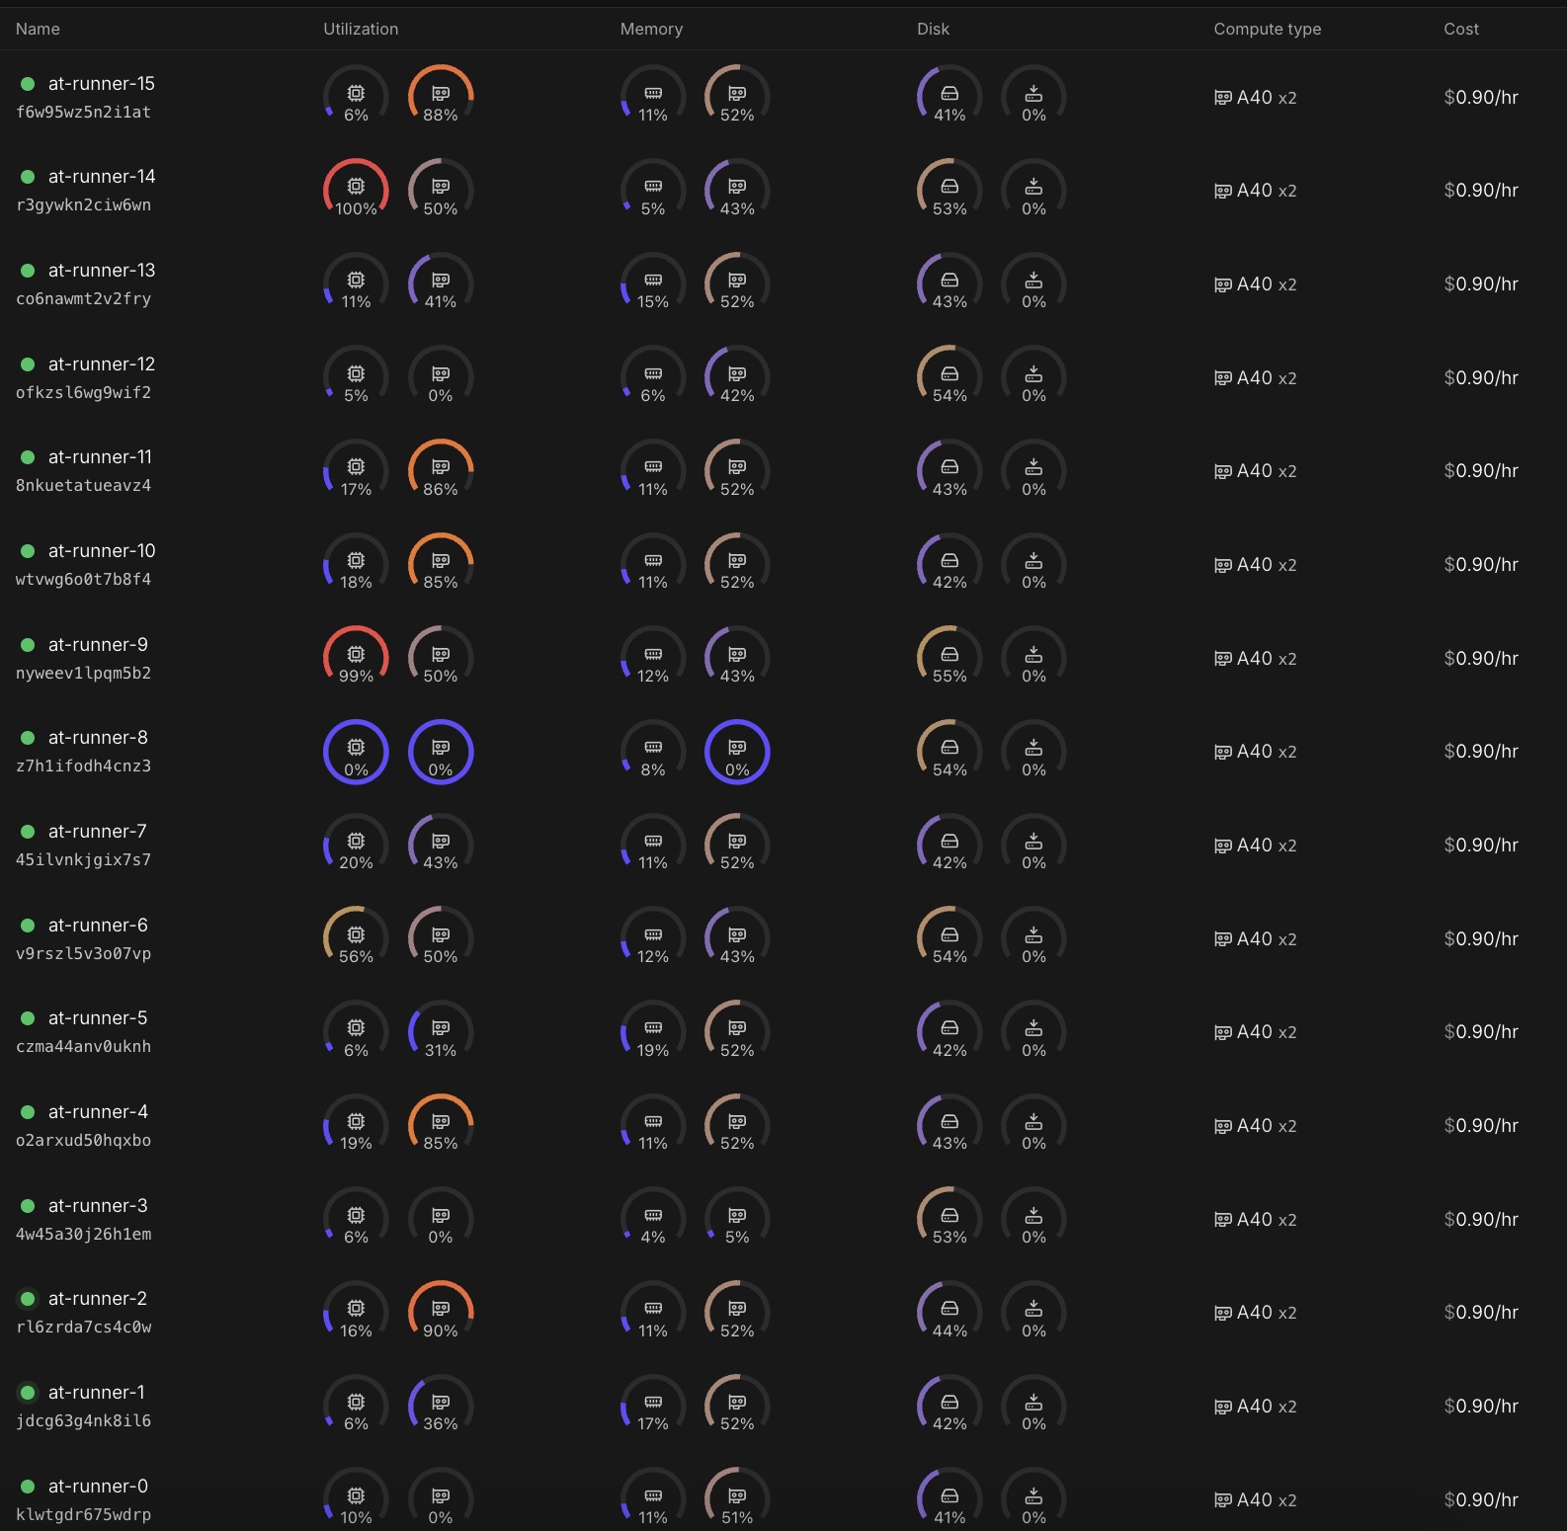Click the 0% CPU ring for at-runner-8
The width and height of the screenshot is (1567, 1531).
coord(356,752)
